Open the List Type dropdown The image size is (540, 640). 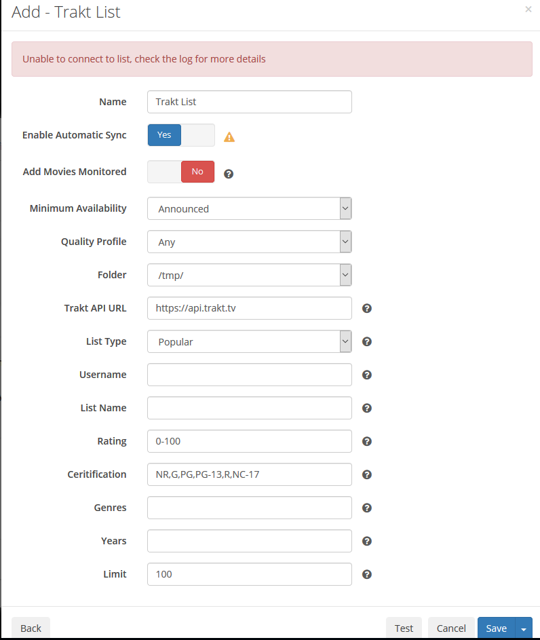(250, 341)
